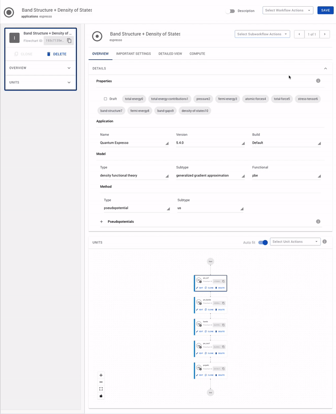Screen dimensions: 336x414
Task: Open Select Workflow Actions dropdown
Action: click(x=288, y=10)
